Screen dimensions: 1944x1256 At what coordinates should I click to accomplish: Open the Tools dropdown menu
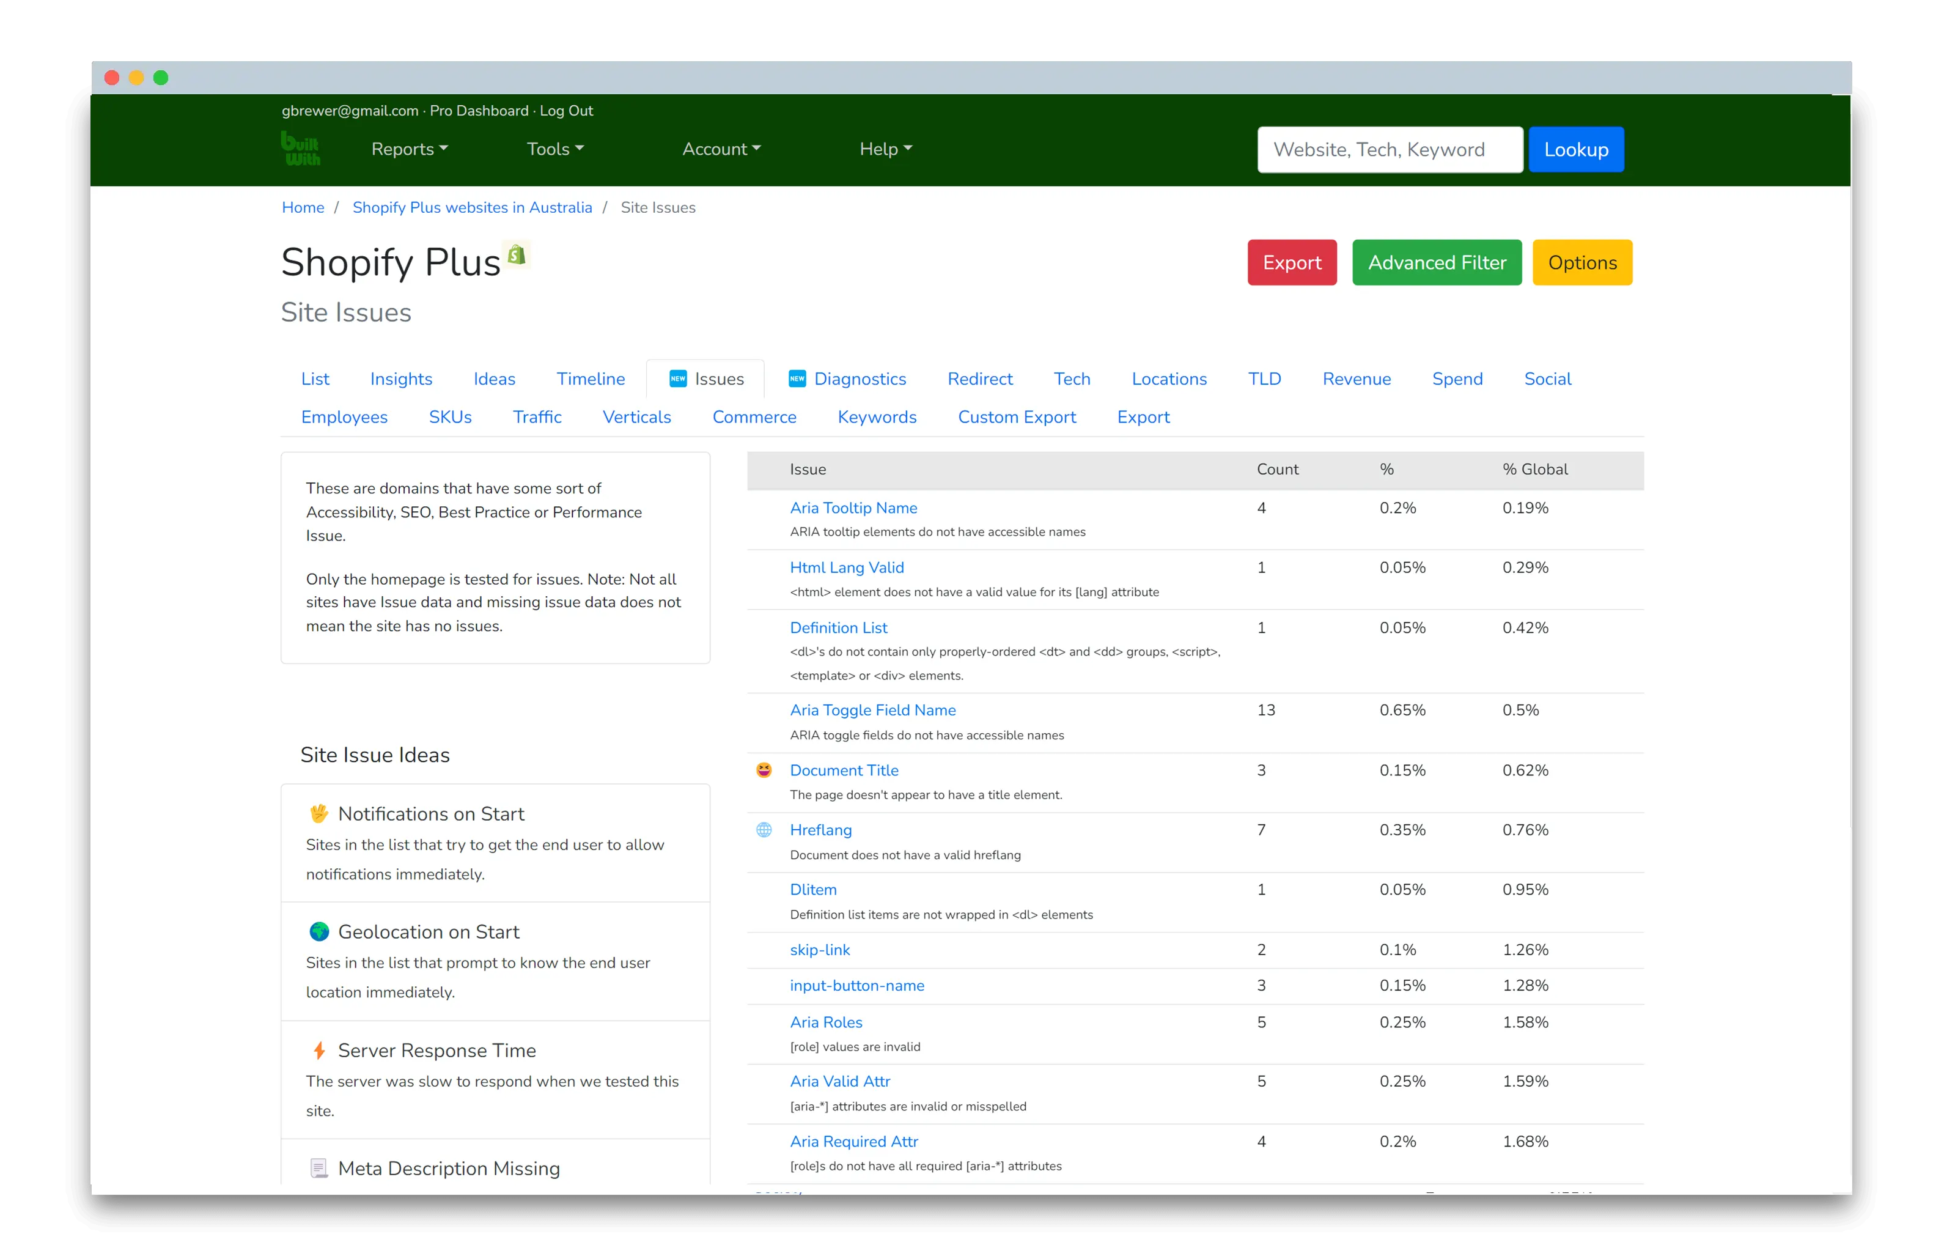[555, 149]
